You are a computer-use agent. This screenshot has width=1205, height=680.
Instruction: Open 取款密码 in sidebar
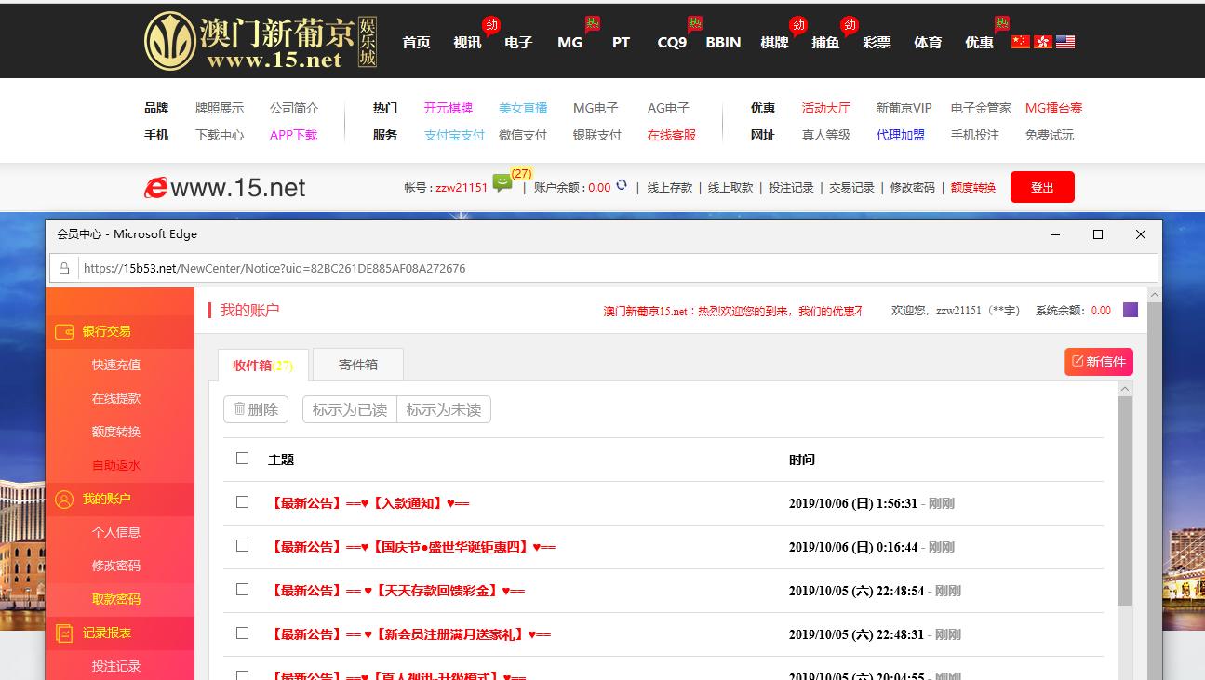coord(116,599)
